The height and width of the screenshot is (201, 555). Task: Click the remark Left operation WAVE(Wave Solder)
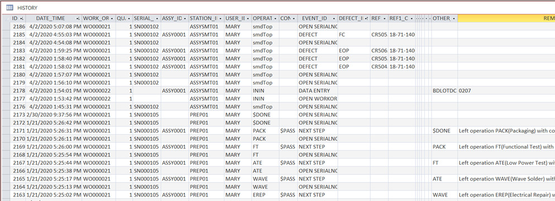click(x=506, y=179)
